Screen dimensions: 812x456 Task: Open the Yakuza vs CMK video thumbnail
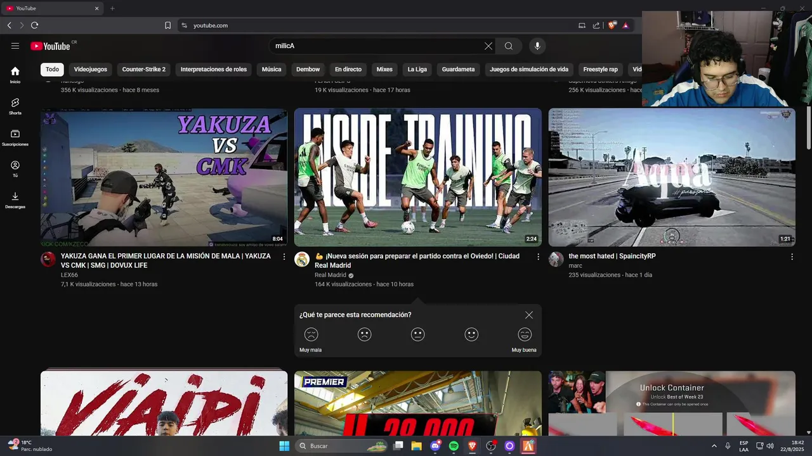[164, 177]
